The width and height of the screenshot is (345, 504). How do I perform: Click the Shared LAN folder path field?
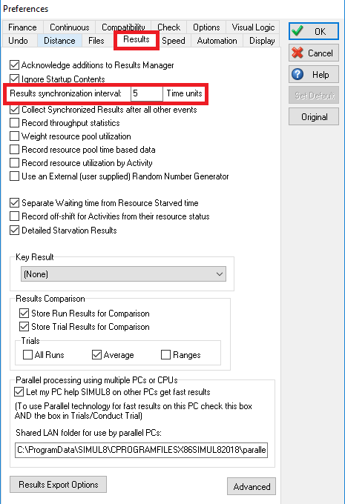pyautogui.click(x=141, y=450)
